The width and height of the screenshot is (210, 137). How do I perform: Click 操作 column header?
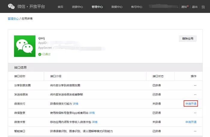tap(193, 76)
